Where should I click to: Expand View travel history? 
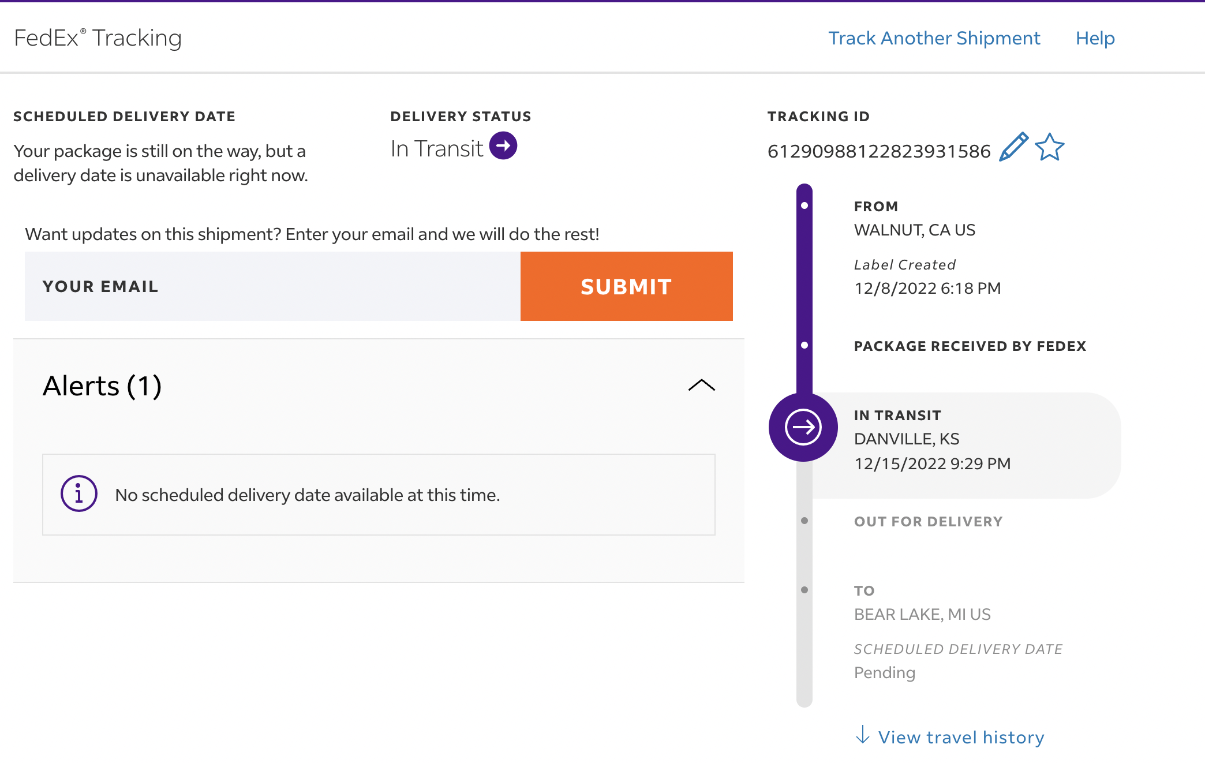(961, 737)
